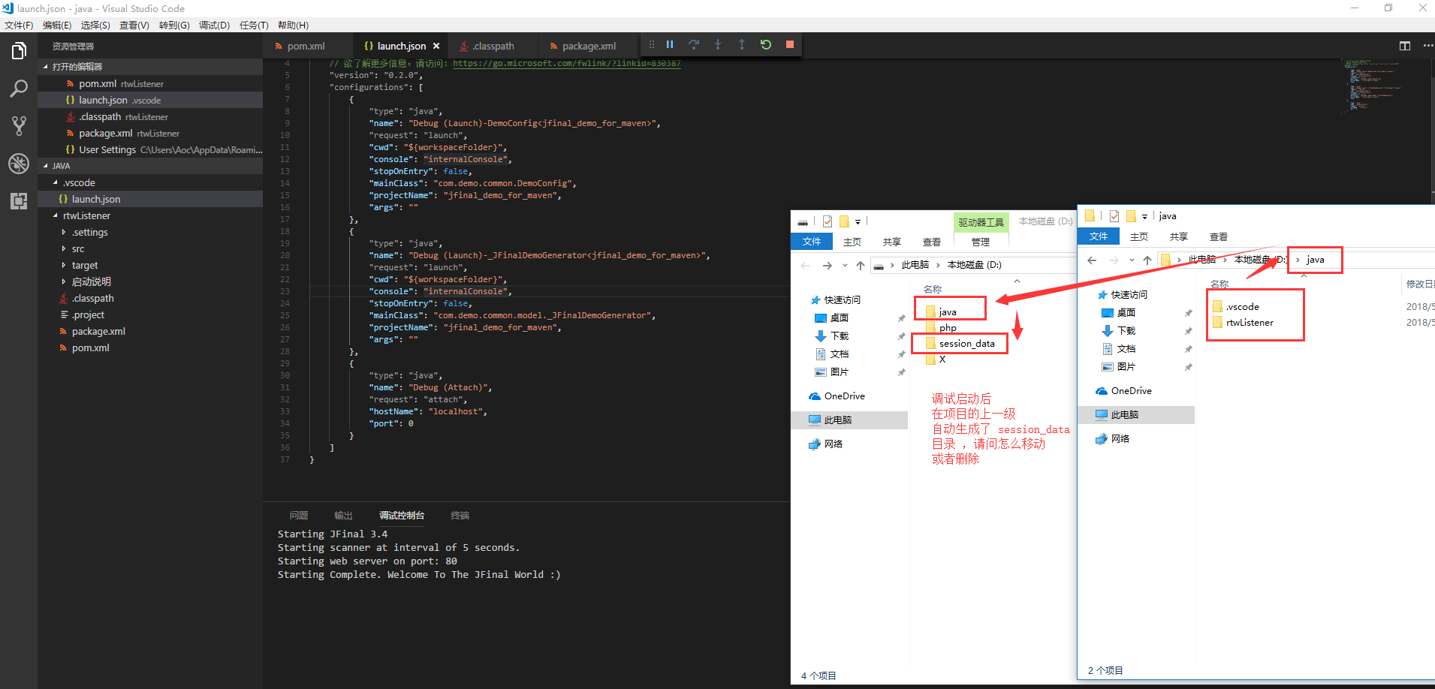
Task: Click 此电脑 breadcrumb in D: drive address bar
Action: (915, 265)
